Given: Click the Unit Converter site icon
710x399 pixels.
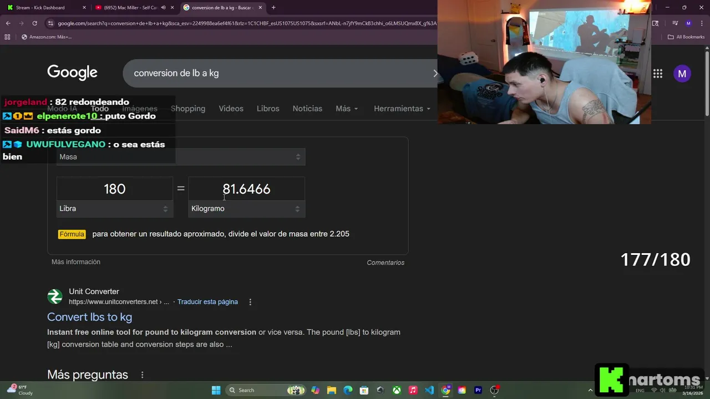Looking at the screenshot, I should tap(55, 296).
